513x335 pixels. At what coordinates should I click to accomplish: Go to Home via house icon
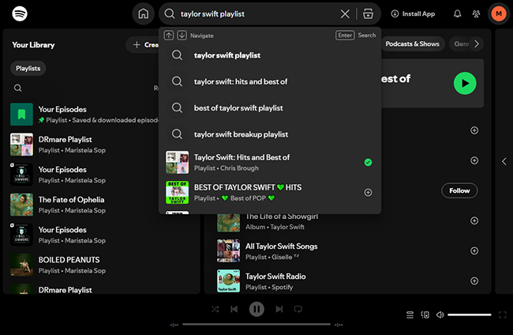pos(144,13)
